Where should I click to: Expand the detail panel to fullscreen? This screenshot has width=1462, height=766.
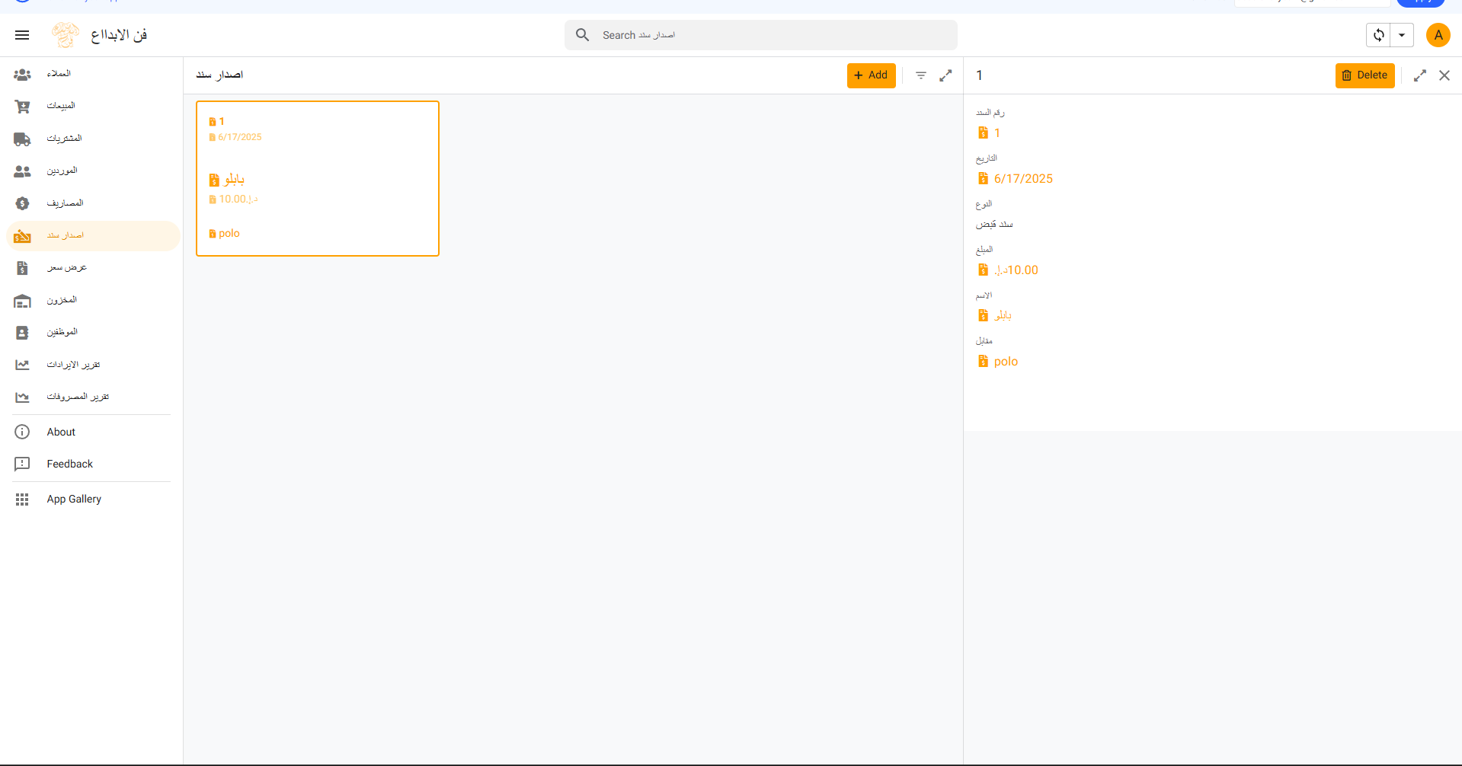[x=1420, y=75]
